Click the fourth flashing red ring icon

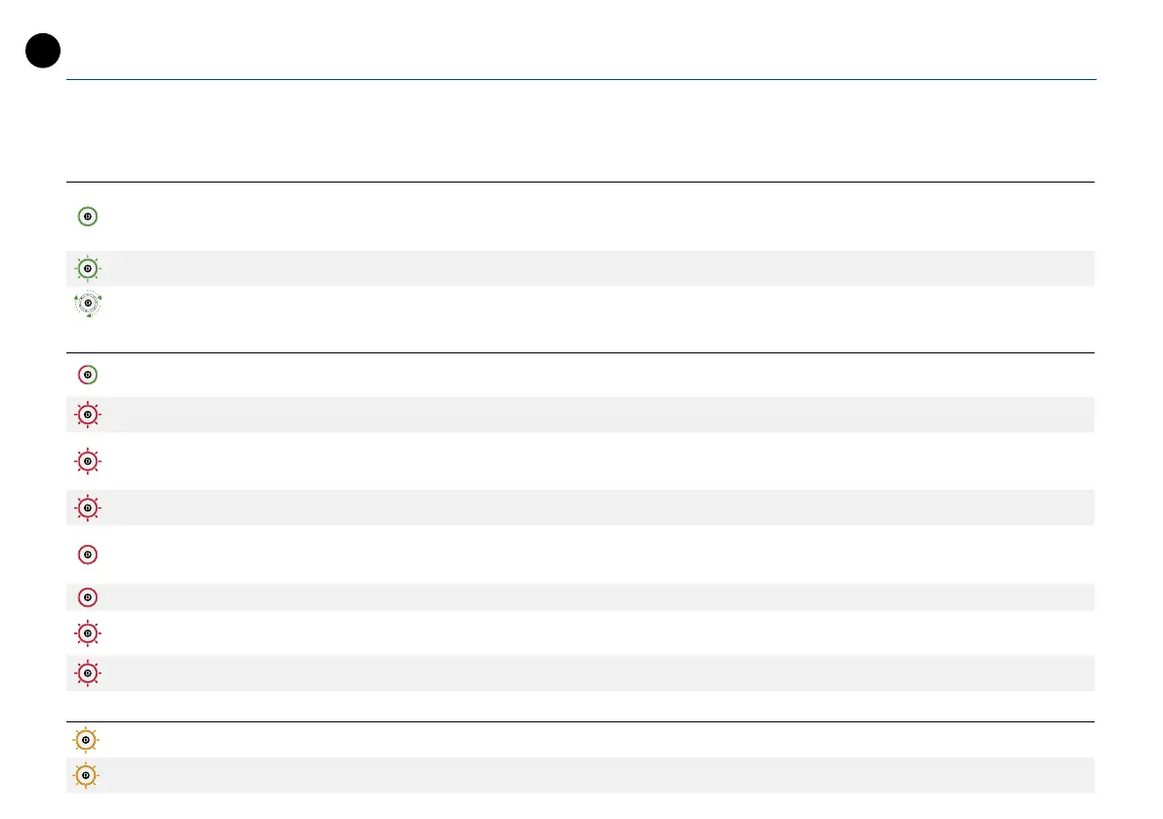tap(88, 634)
